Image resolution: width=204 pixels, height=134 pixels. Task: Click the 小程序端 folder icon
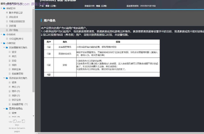[4, 43]
